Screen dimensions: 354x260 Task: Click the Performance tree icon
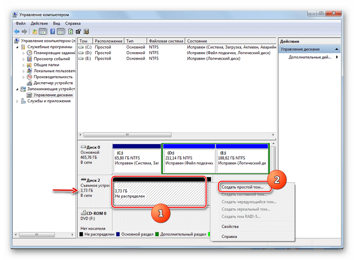click(30, 77)
